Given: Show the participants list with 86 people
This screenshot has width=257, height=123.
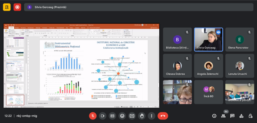Looking at the screenshot, I should (x=223, y=116).
